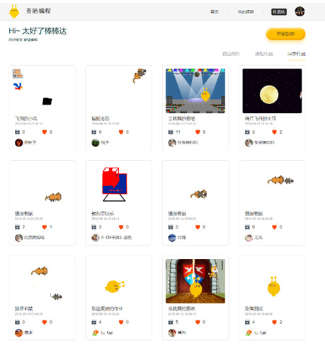Open the user profile avatar in header
325x353 pixels.
[x=300, y=11]
